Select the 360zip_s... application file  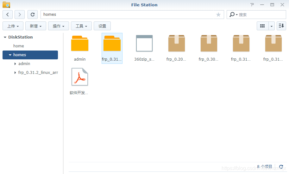(144, 43)
